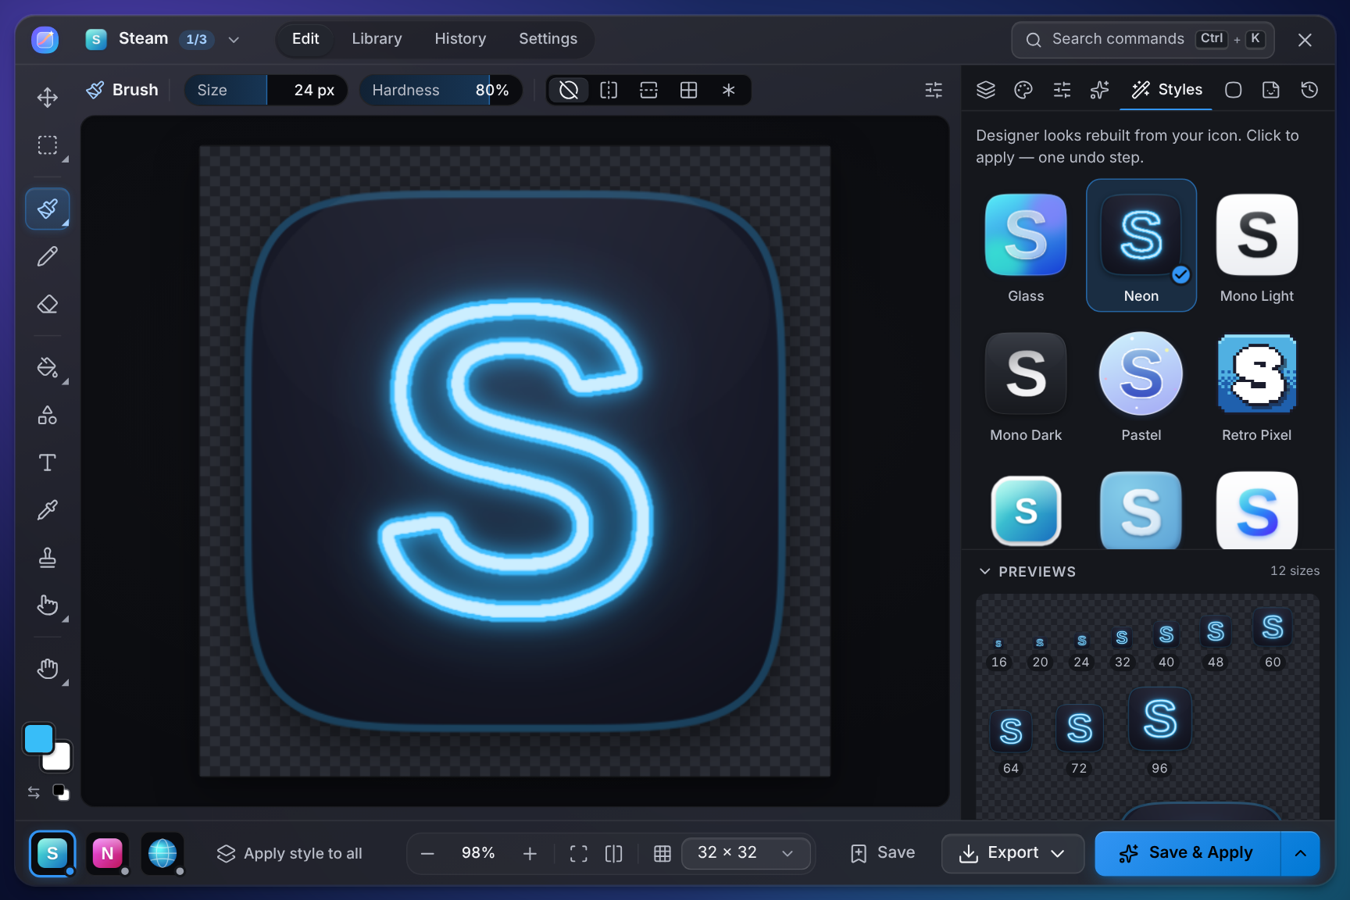Select the Shapes tool
This screenshot has width=1350, height=900.
[48, 415]
